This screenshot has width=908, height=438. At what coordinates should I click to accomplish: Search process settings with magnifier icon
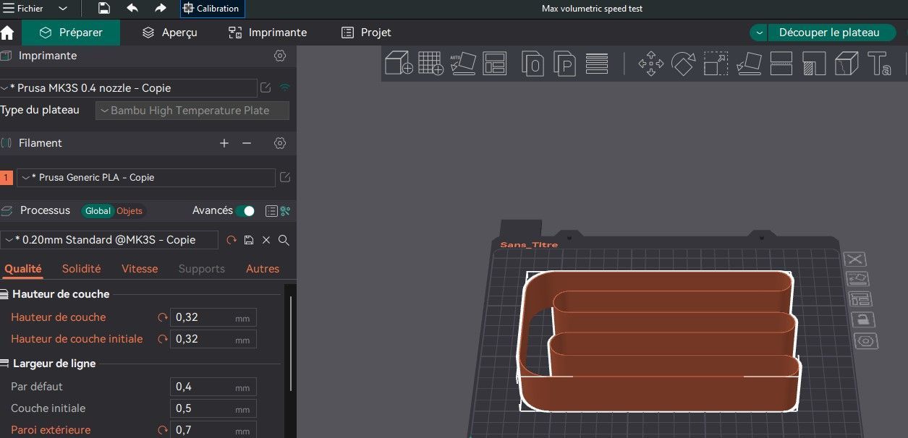284,240
